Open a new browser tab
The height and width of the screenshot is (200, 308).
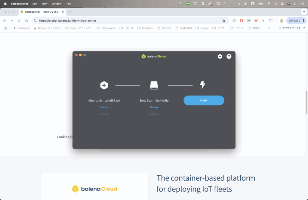pos(70,12)
